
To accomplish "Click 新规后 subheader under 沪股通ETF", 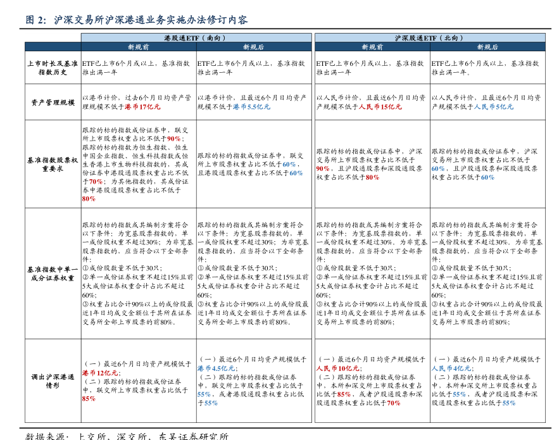I will coord(487,47).
